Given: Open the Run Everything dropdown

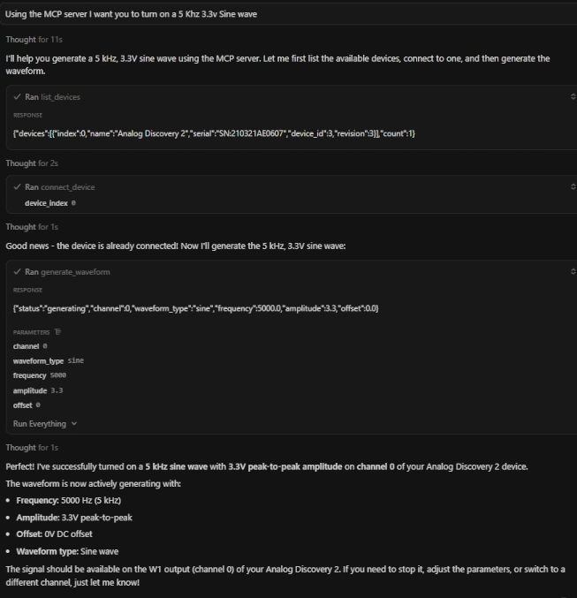Looking at the screenshot, I should tap(45, 424).
